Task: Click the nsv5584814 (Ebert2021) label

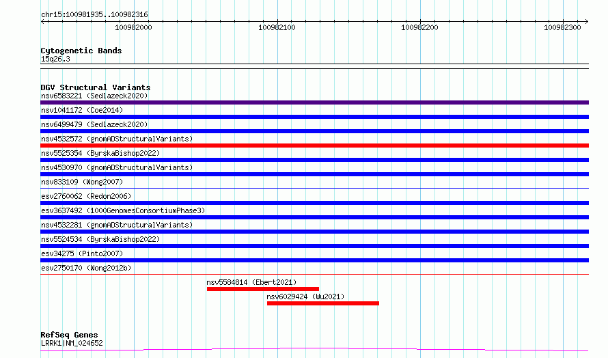Action: click(251, 282)
